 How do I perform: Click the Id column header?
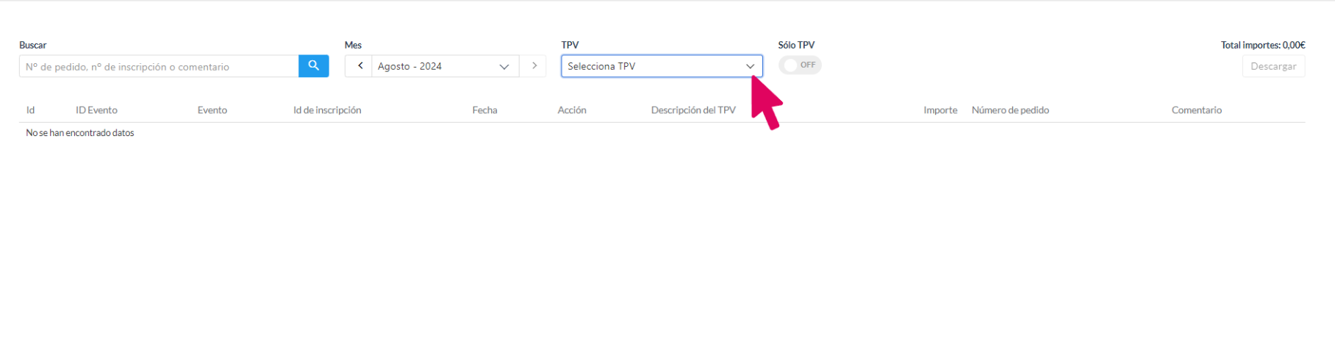31,110
